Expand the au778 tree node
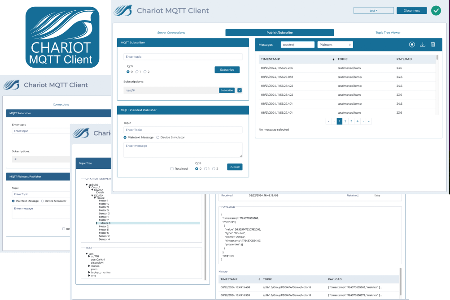 (x=89, y=257)
